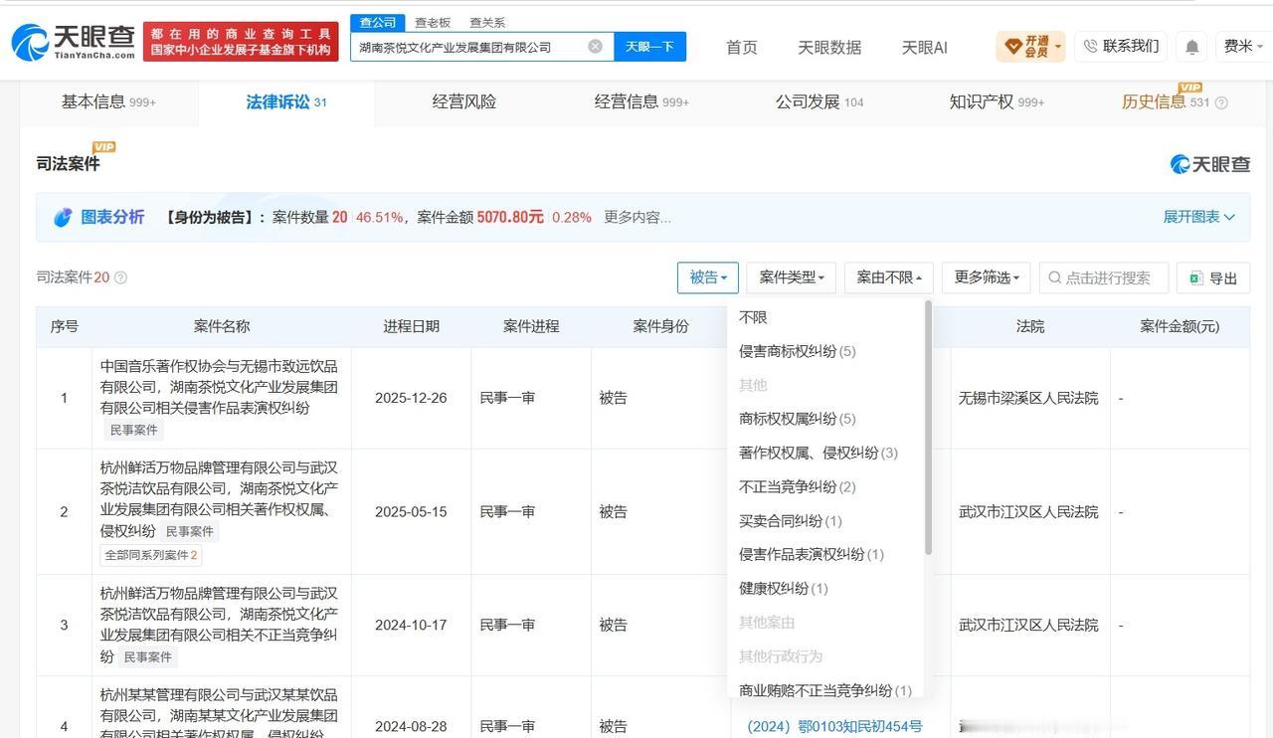Open the 被告 identity dropdown

tap(708, 277)
